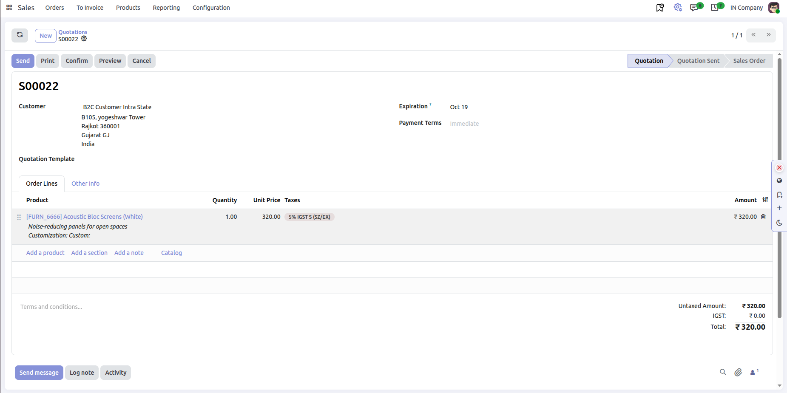Open the Reporting menu

tap(166, 8)
